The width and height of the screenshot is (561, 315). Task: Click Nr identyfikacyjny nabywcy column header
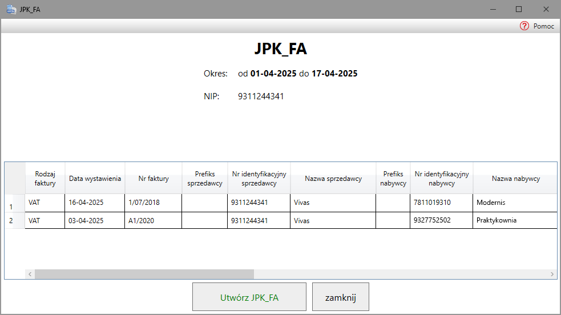coord(442,179)
